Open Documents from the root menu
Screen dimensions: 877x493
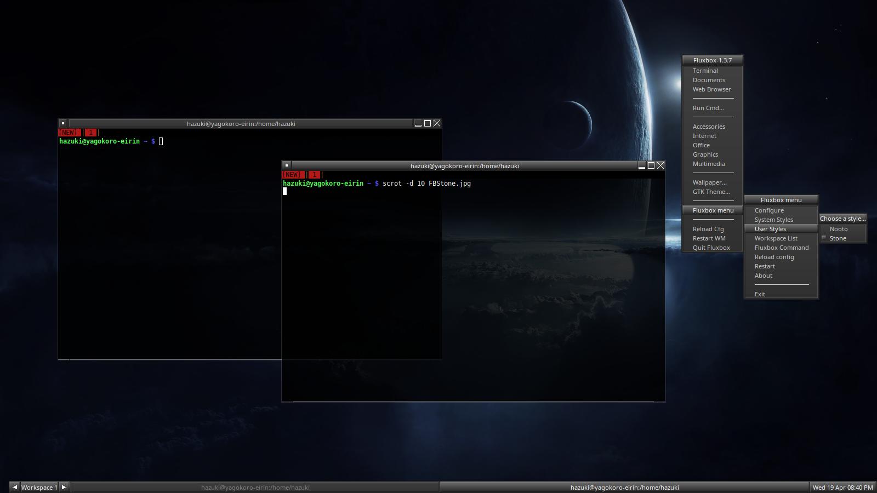point(713,80)
